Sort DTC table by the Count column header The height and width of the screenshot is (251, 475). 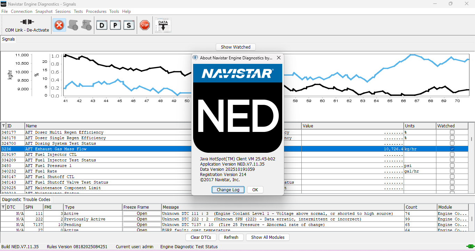tap(421, 207)
